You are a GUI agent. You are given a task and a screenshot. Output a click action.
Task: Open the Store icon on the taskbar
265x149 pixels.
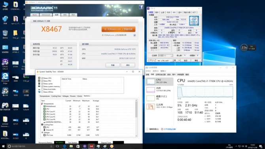[78, 146]
